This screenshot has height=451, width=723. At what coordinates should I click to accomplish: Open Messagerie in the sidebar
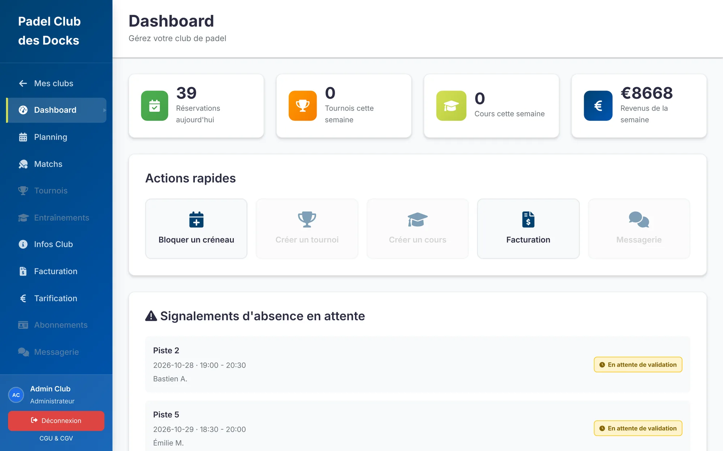[x=56, y=352]
